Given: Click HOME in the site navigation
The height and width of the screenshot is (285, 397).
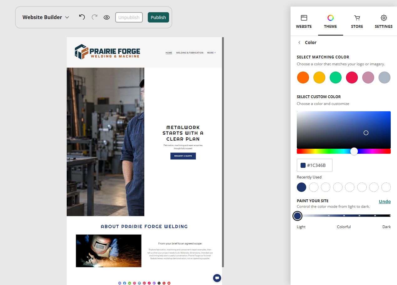Looking at the screenshot, I should [x=169, y=53].
